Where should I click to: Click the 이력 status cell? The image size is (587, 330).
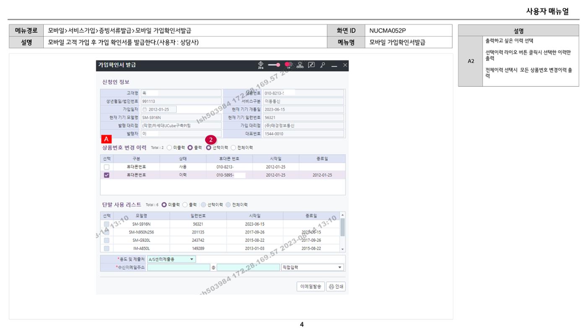183,175
